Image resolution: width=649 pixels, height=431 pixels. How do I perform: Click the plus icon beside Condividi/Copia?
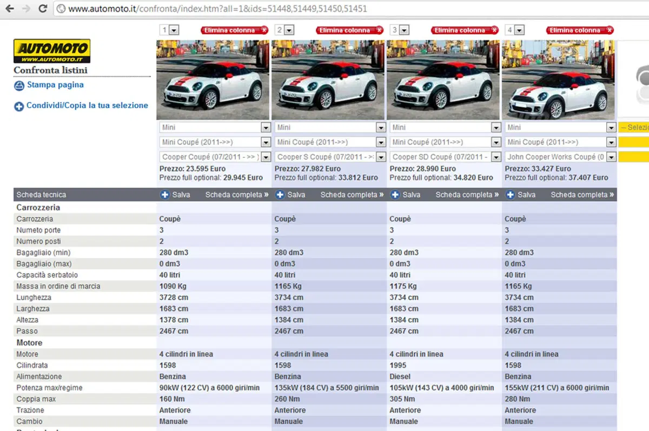(19, 106)
